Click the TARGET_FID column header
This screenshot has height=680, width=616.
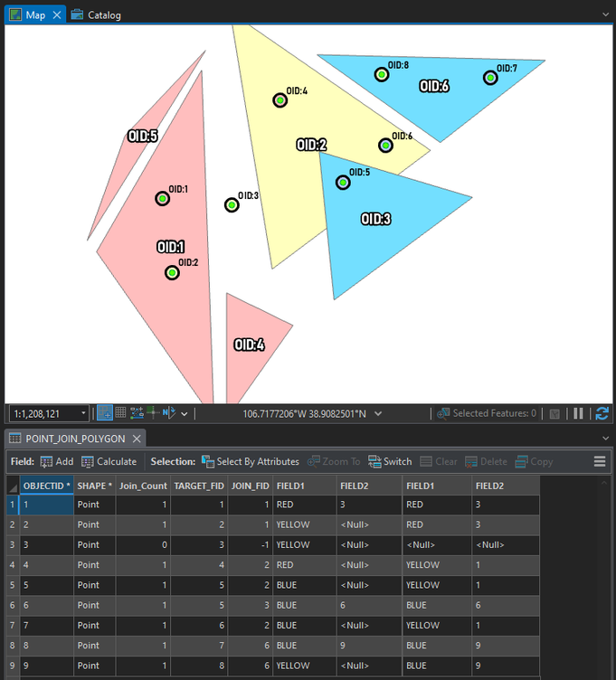click(199, 486)
